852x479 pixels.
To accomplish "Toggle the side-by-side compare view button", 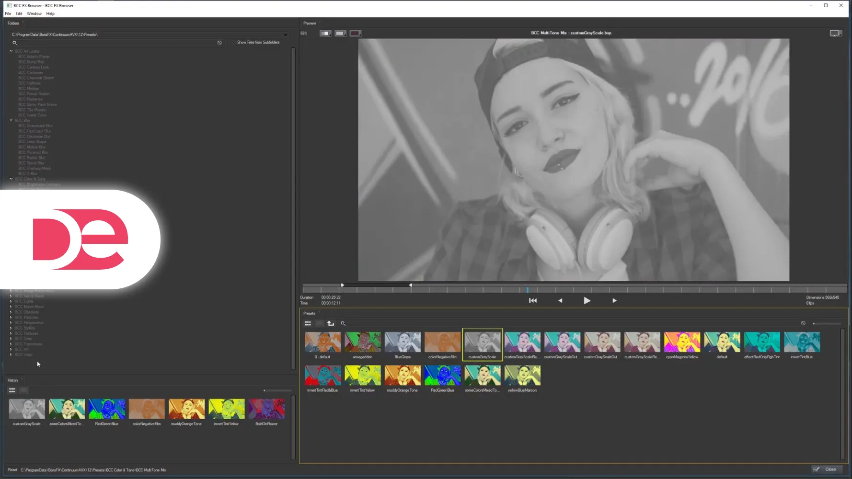I will coord(325,34).
